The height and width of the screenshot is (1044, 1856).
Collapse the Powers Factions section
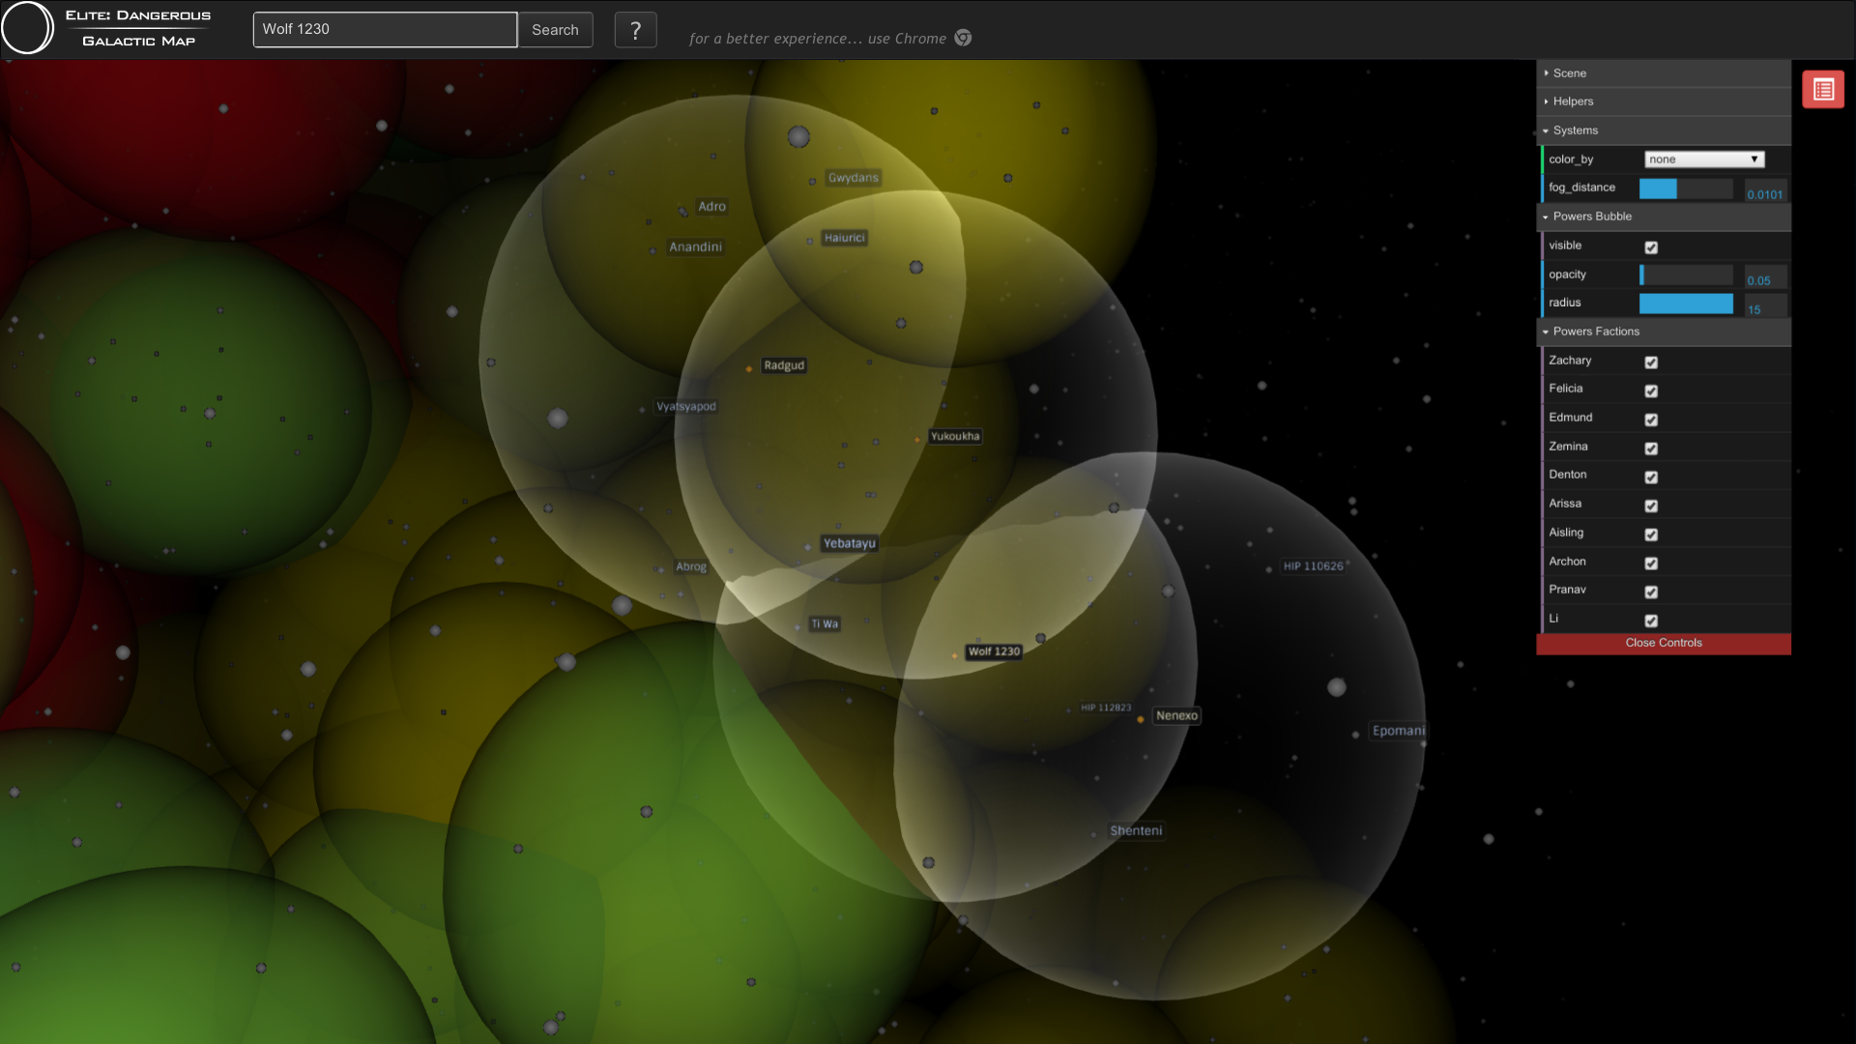click(x=1663, y=332)
